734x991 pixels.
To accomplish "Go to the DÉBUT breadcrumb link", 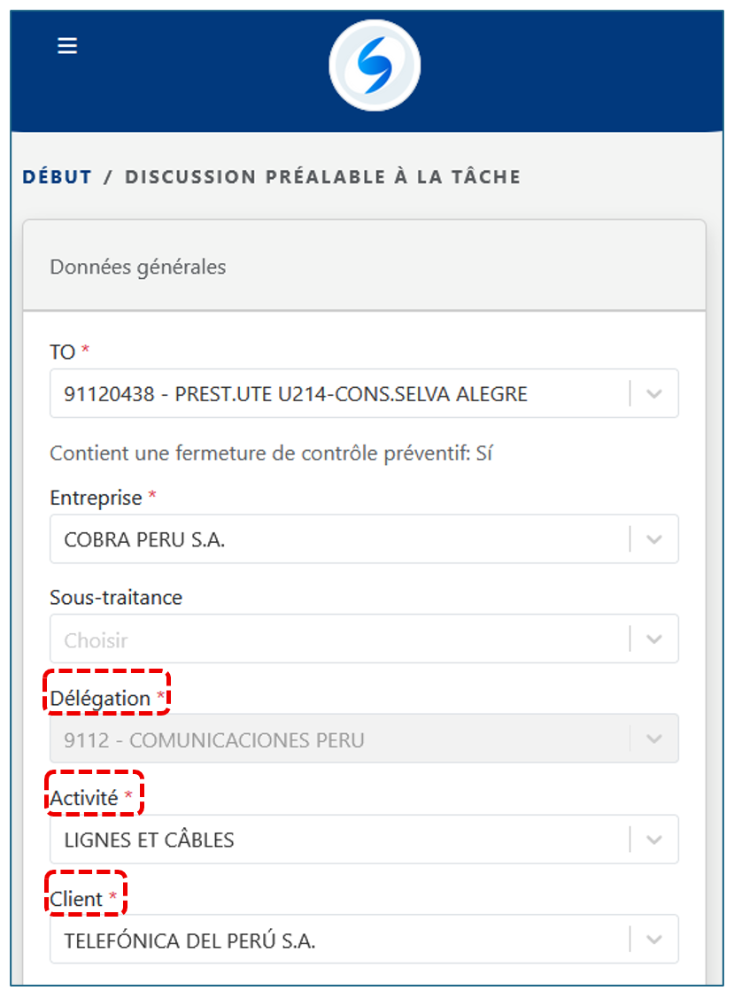I will click(57, 177).
